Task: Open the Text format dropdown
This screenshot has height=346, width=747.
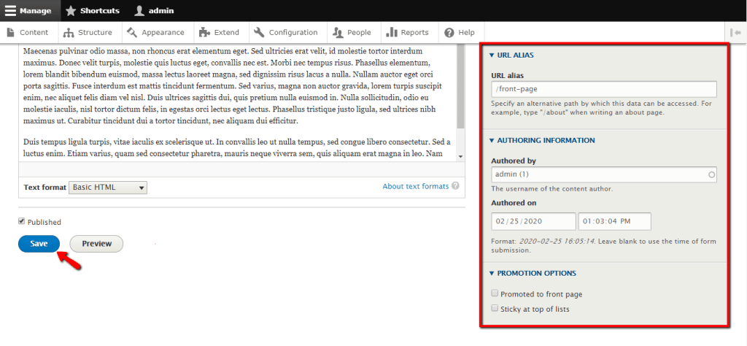Action: click(x=108, y=188)
